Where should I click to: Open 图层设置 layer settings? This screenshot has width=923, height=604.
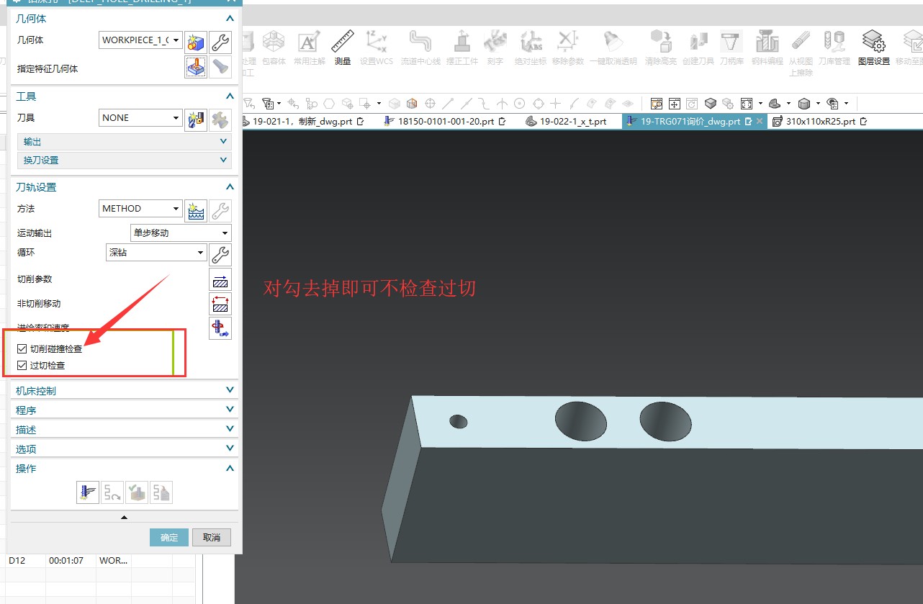point(873,48)
